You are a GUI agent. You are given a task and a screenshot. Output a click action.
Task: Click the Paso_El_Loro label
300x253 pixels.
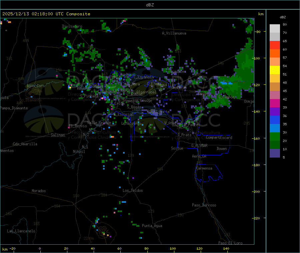[x=230, y=243]
